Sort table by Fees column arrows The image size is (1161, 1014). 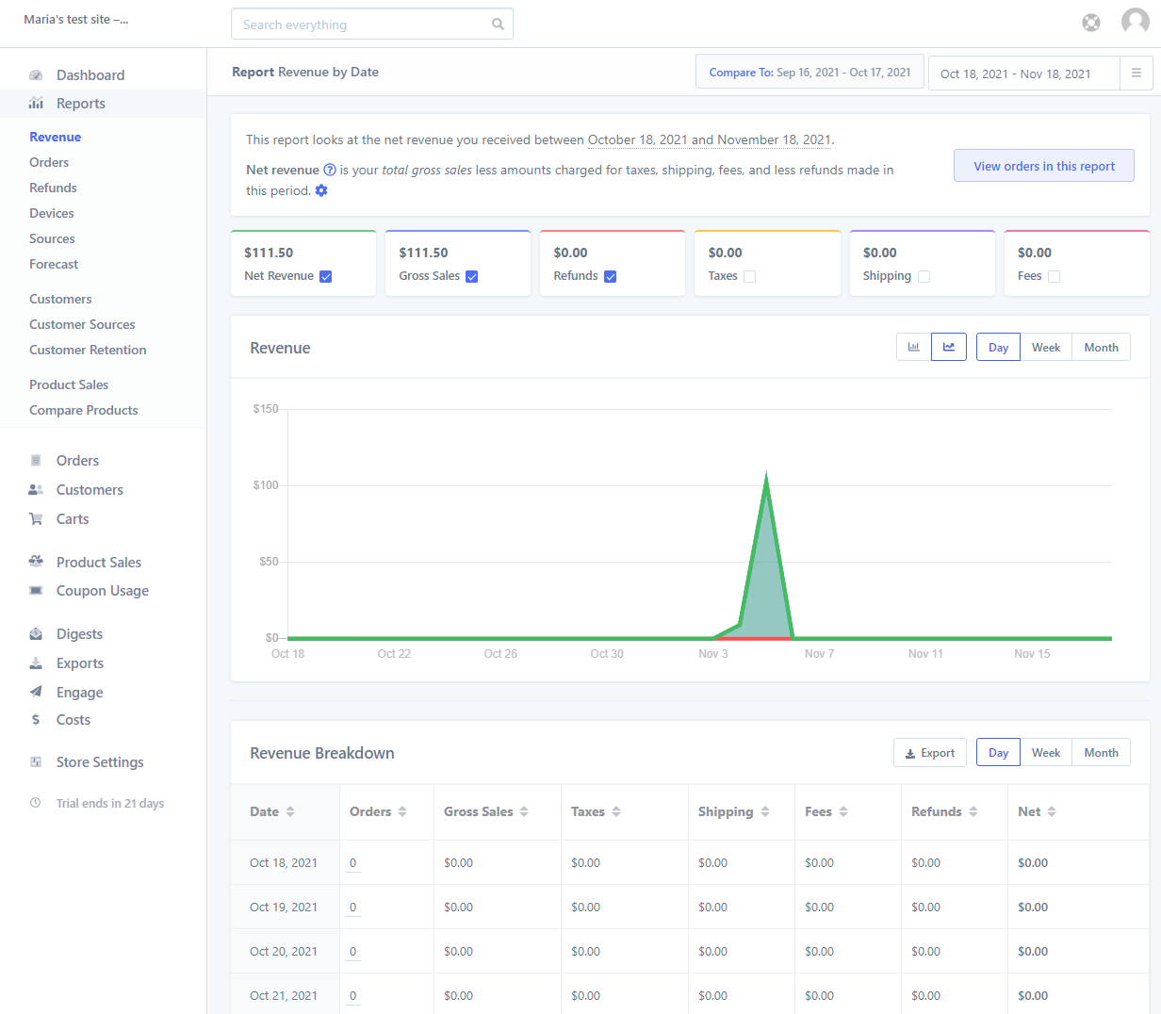click(843, 811)
